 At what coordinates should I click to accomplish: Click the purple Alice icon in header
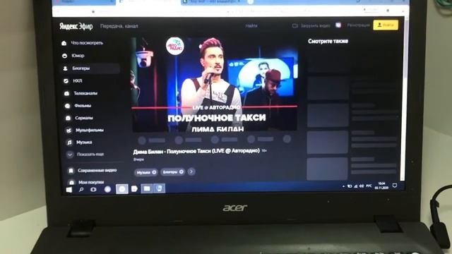click(x=338, y=25)
